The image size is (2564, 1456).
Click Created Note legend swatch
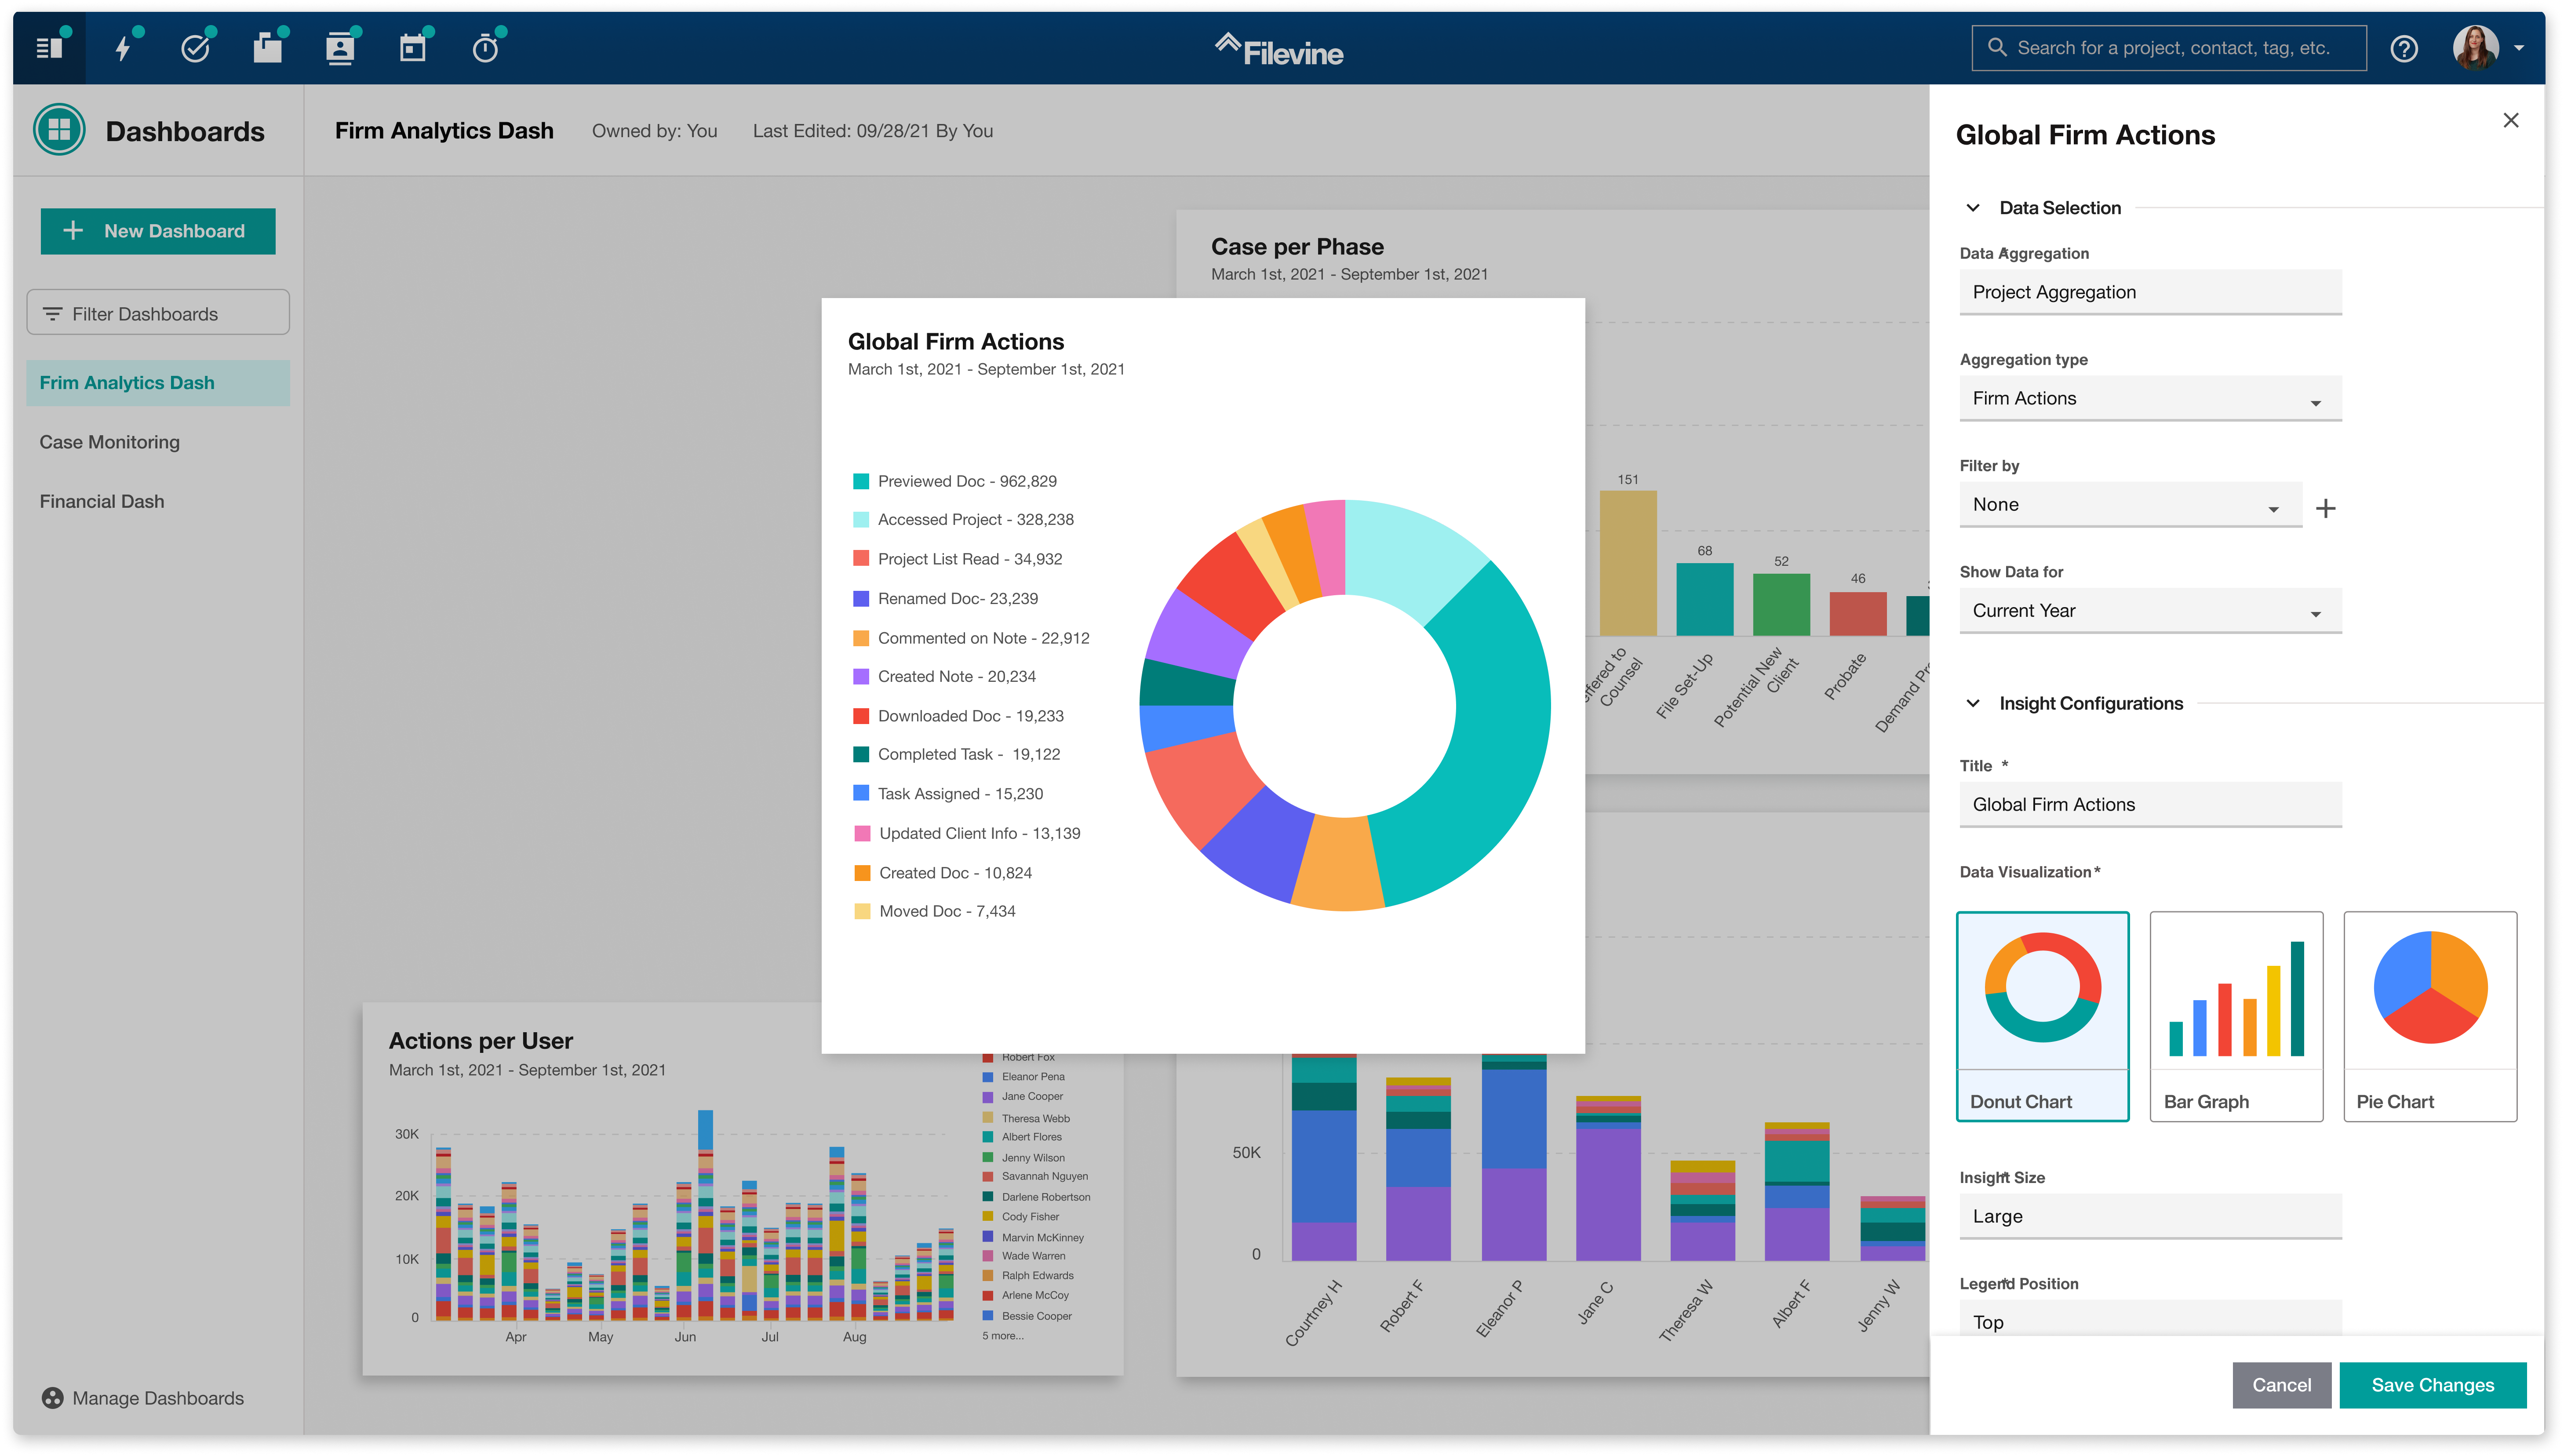[861, 677]
